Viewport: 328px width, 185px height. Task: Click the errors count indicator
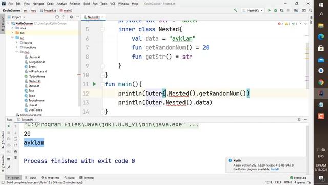[281, 24]
